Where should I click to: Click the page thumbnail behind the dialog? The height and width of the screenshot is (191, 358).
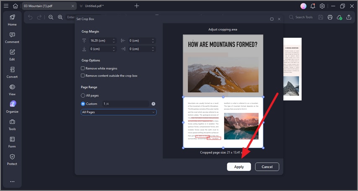click(293, 69)
